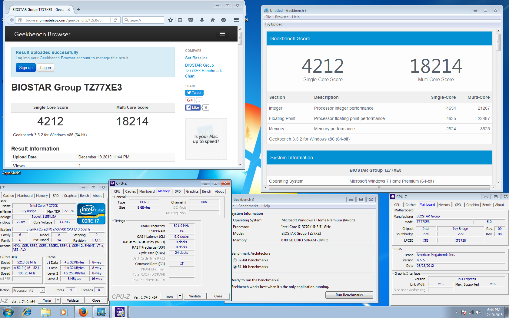The image size is (509, 318).
Task: Click the site identity globe icon
Action: (20, 20)
